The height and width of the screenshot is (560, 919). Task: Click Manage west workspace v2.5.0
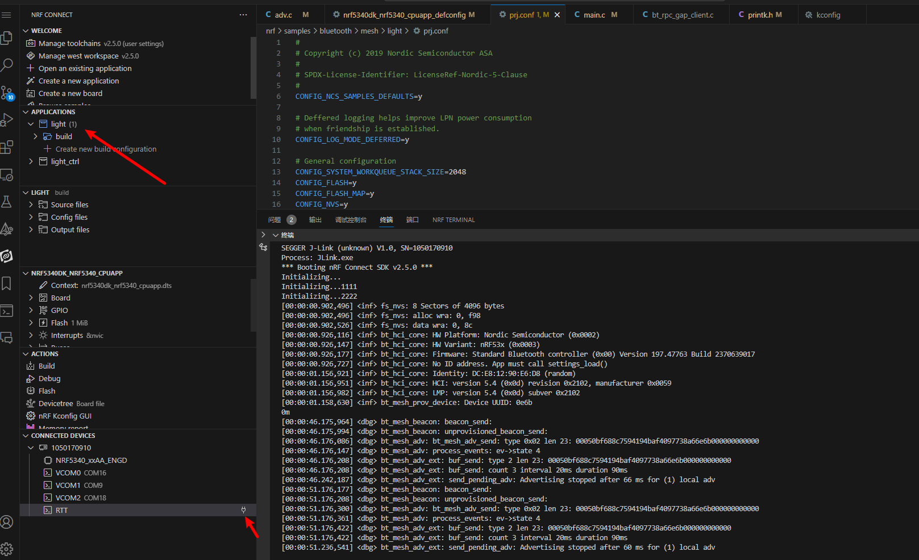[x=83, y=56]
